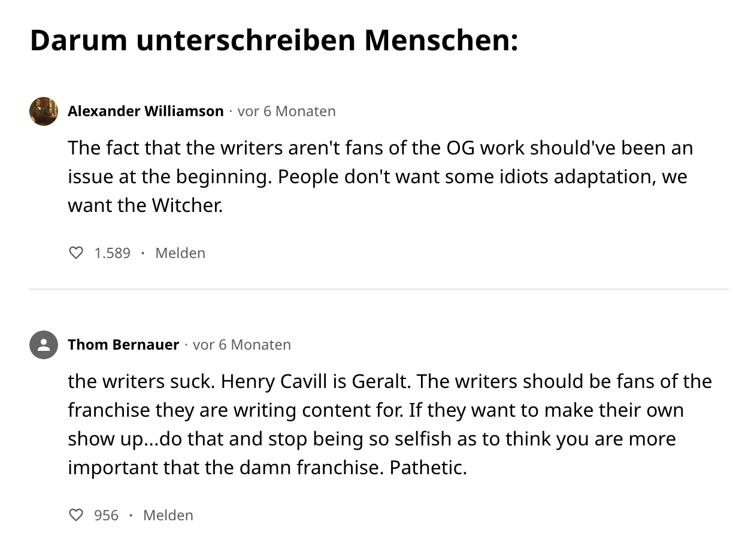
Task: Click the comment line starting "the writers suck"
Action: point(389,381)
